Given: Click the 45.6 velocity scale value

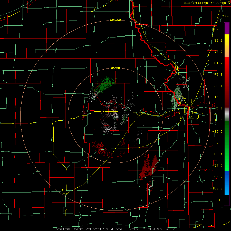Looking at the screenshot, I should coord(218,74).
